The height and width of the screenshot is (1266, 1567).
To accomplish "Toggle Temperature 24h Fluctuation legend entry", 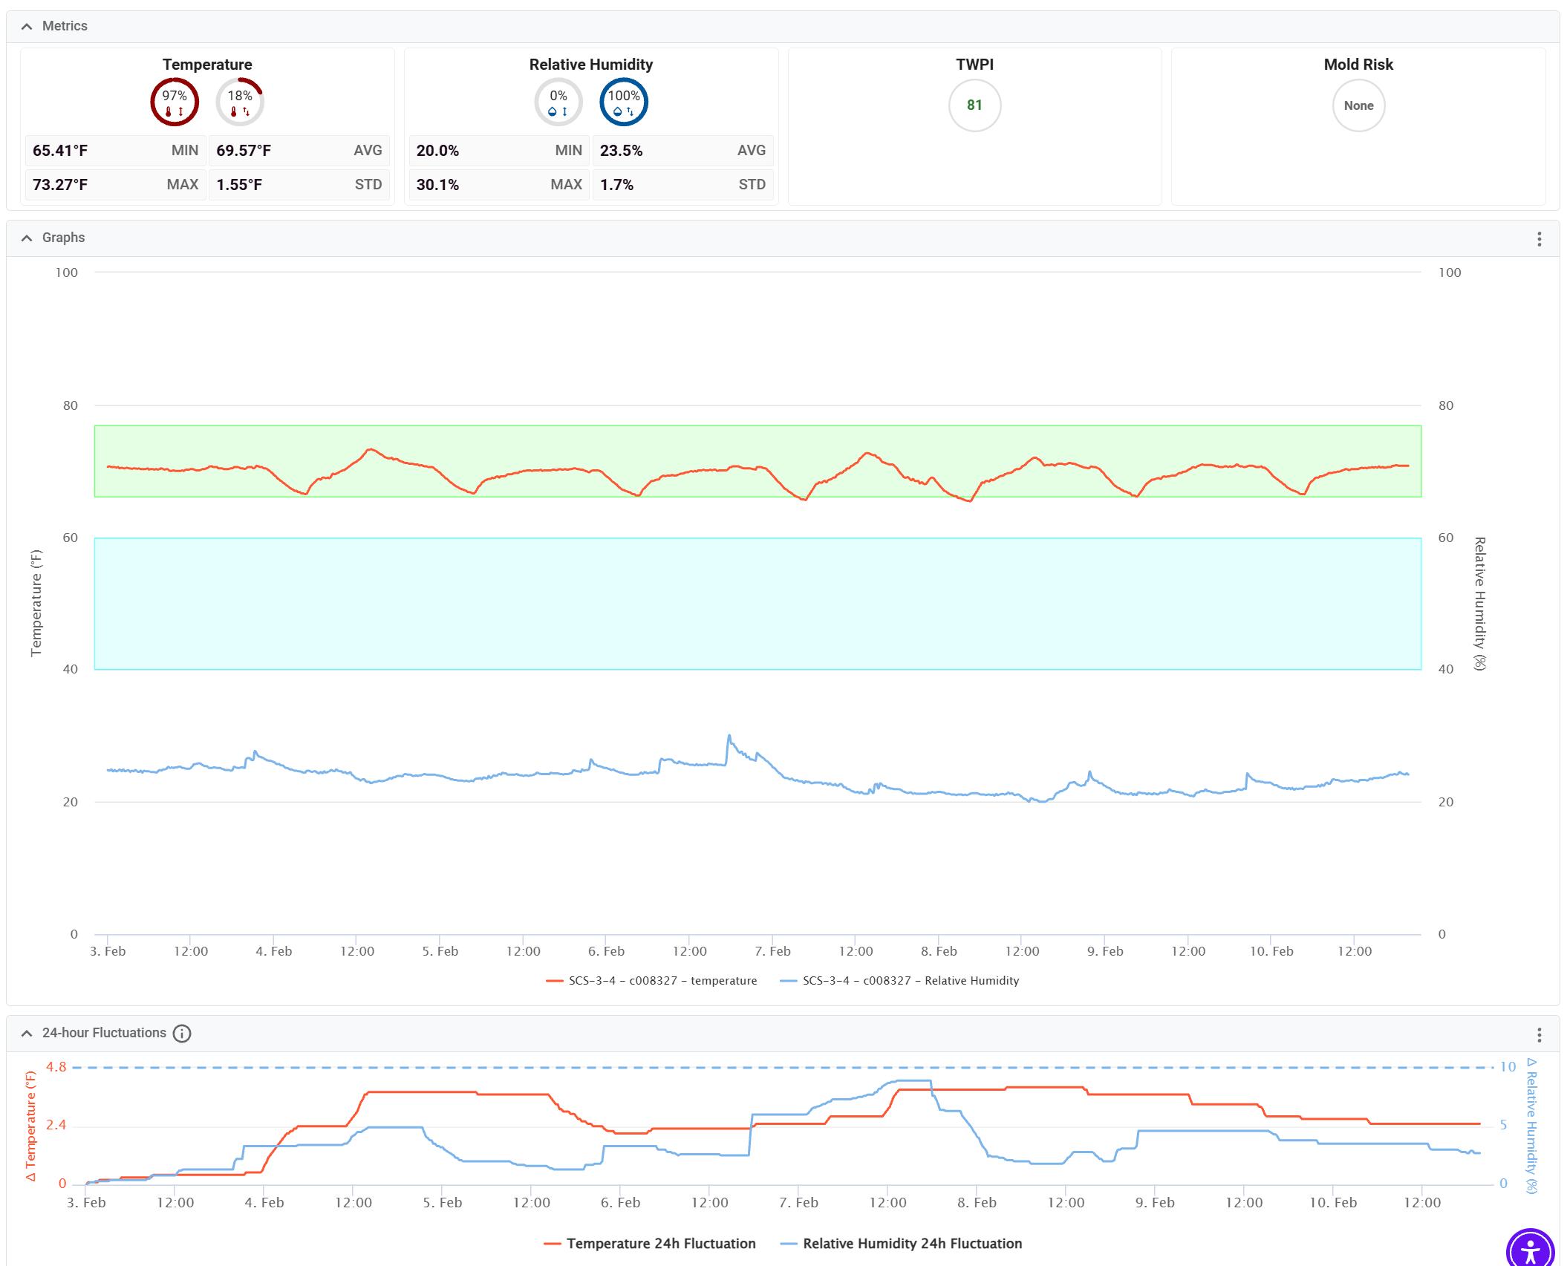I will click(x=660, y=1244).
